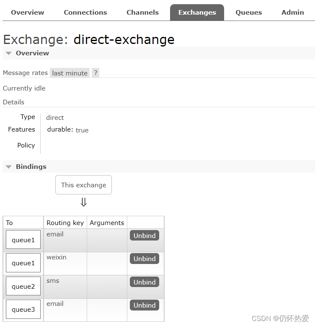Viewport: 315px width, 326px height.
Task: Click the 'Policy' label
Action: pyautogui.click(x=26, y=145)
